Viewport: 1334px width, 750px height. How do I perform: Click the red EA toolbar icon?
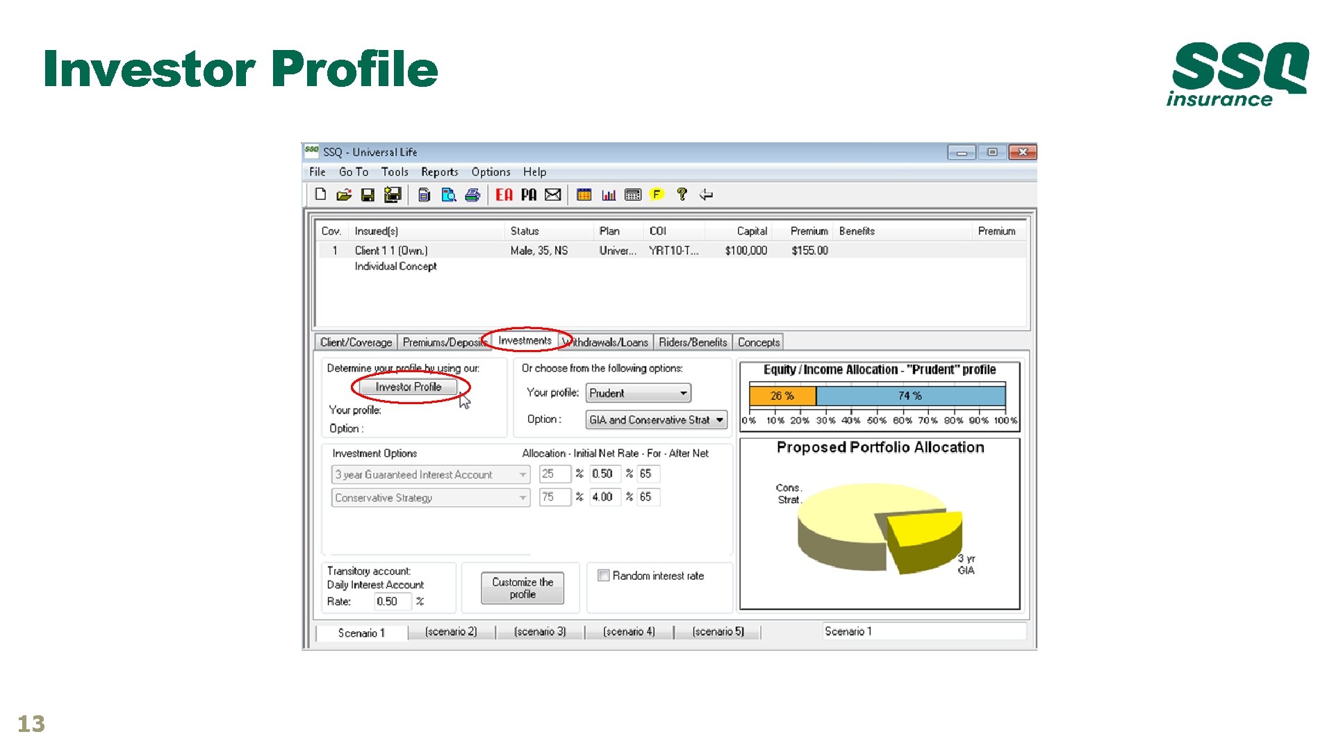504,195
